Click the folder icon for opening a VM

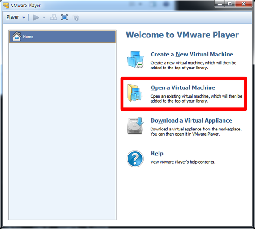134,93
